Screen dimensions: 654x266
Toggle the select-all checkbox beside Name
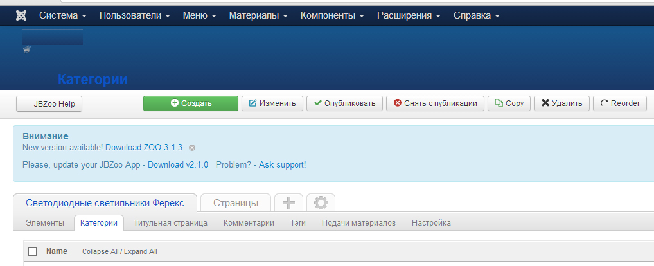coord(33,251)
